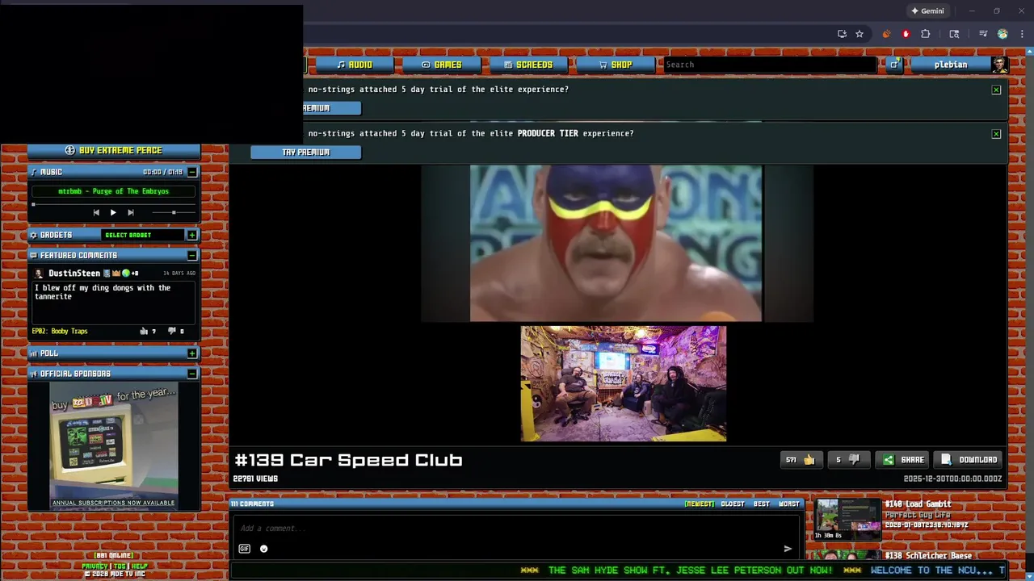Like the video with 571 thumbs up
This screenshot has width=1034, height=581.
pos(801,460)
